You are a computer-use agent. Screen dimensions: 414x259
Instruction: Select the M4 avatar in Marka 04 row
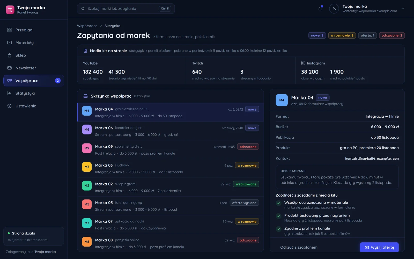tap(87, 111)
